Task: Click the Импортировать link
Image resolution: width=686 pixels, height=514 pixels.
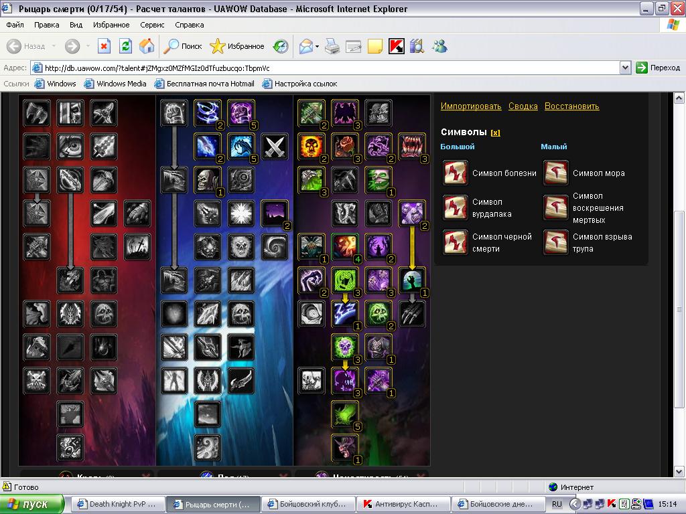Action: point(471,106)
